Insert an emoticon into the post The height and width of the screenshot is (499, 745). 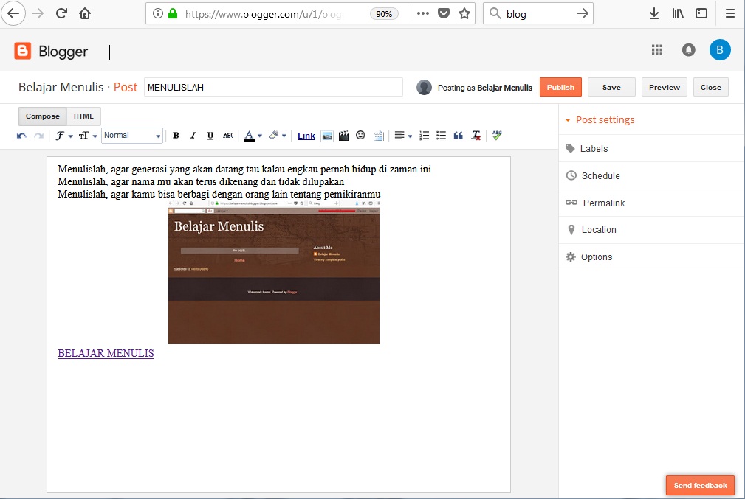coord(360,136)
